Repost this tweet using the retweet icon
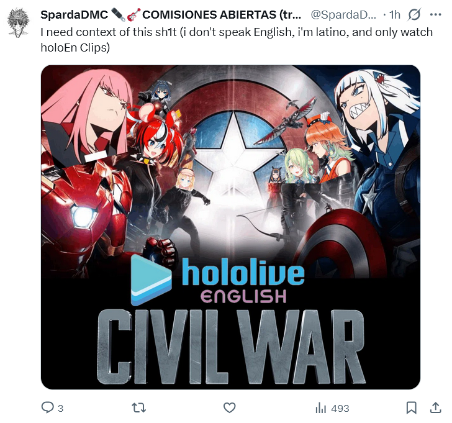 click(x=138, y=407)
